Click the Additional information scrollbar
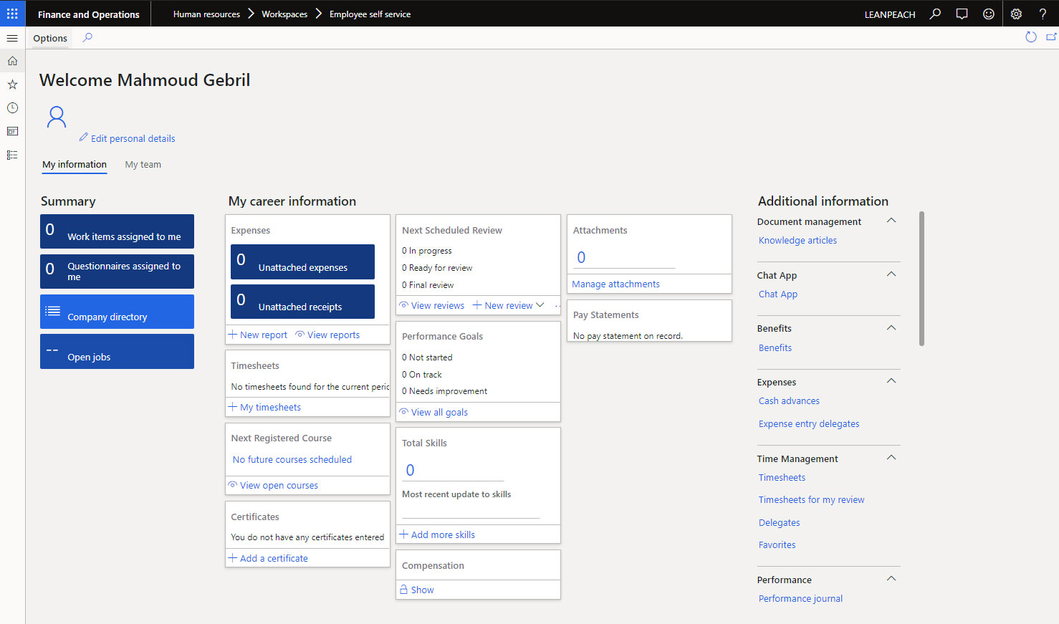The image size is (1059, 624). [x=921, y=278]
